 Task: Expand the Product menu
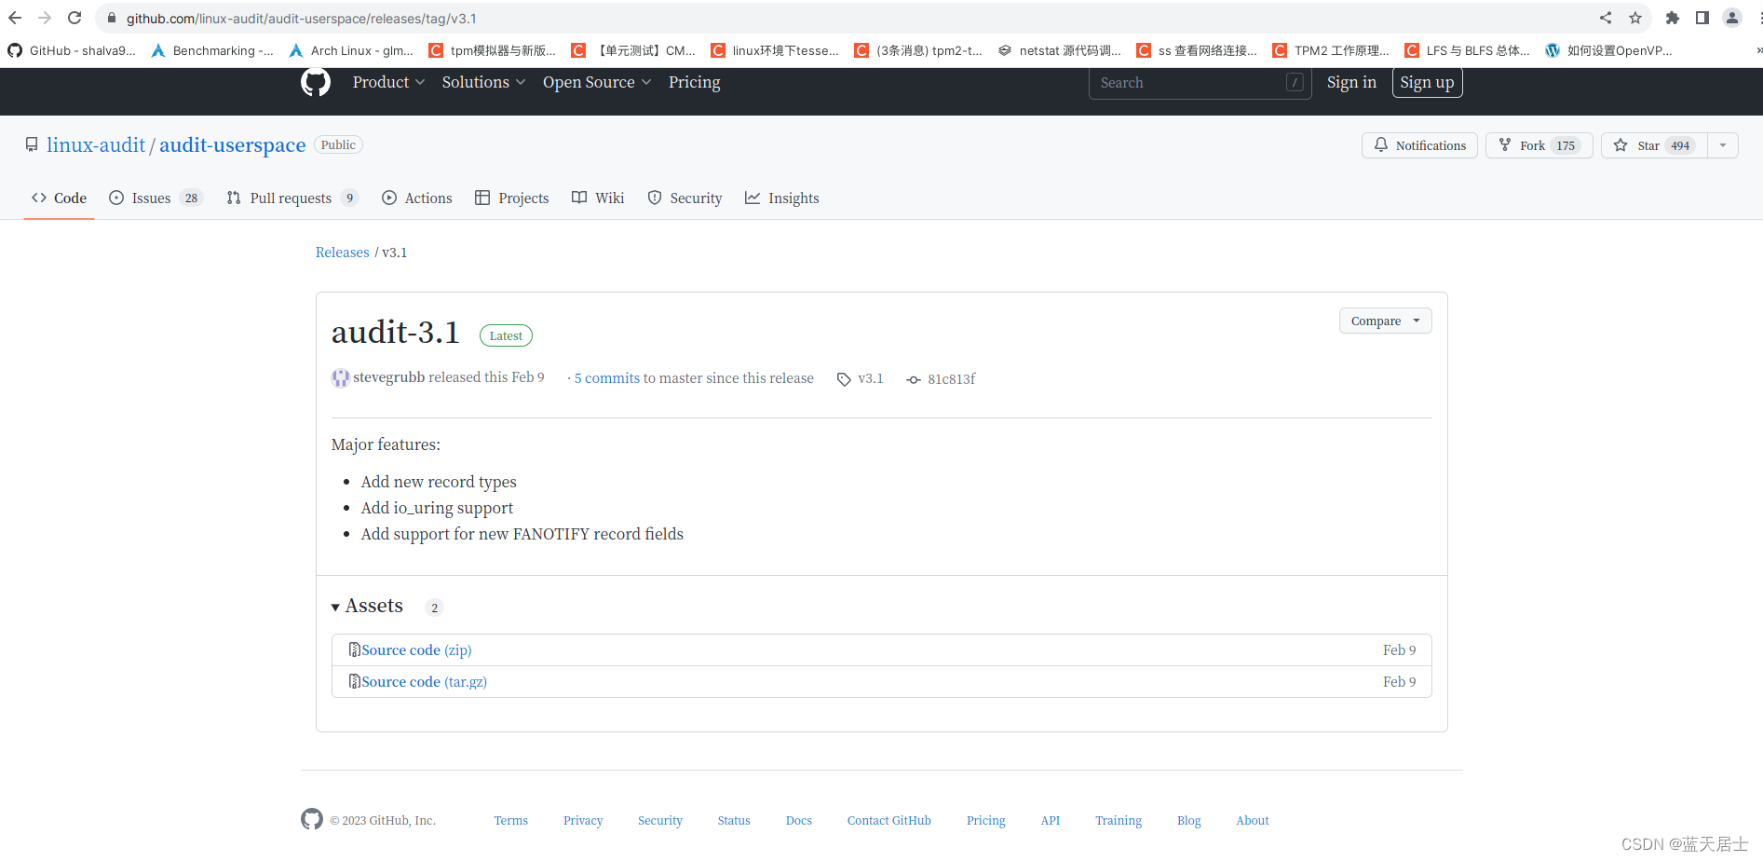click(x=388, y=82)
